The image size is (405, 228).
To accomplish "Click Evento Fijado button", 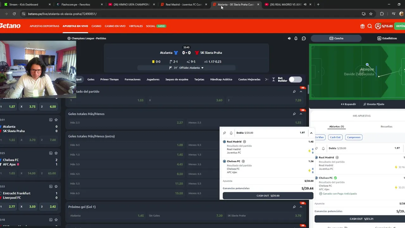I will 374,104.
